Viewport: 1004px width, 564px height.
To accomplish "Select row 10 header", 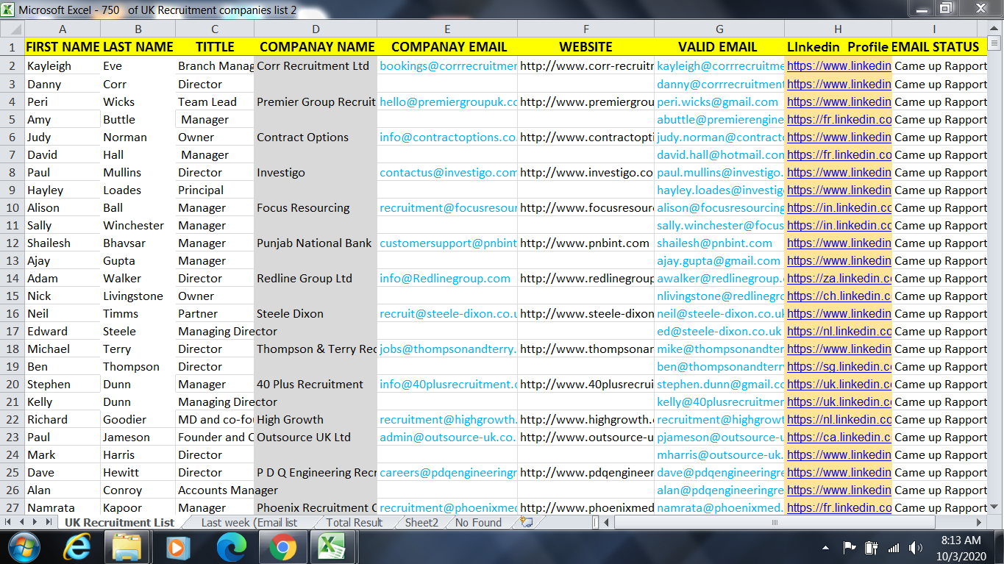I will 12,207.
